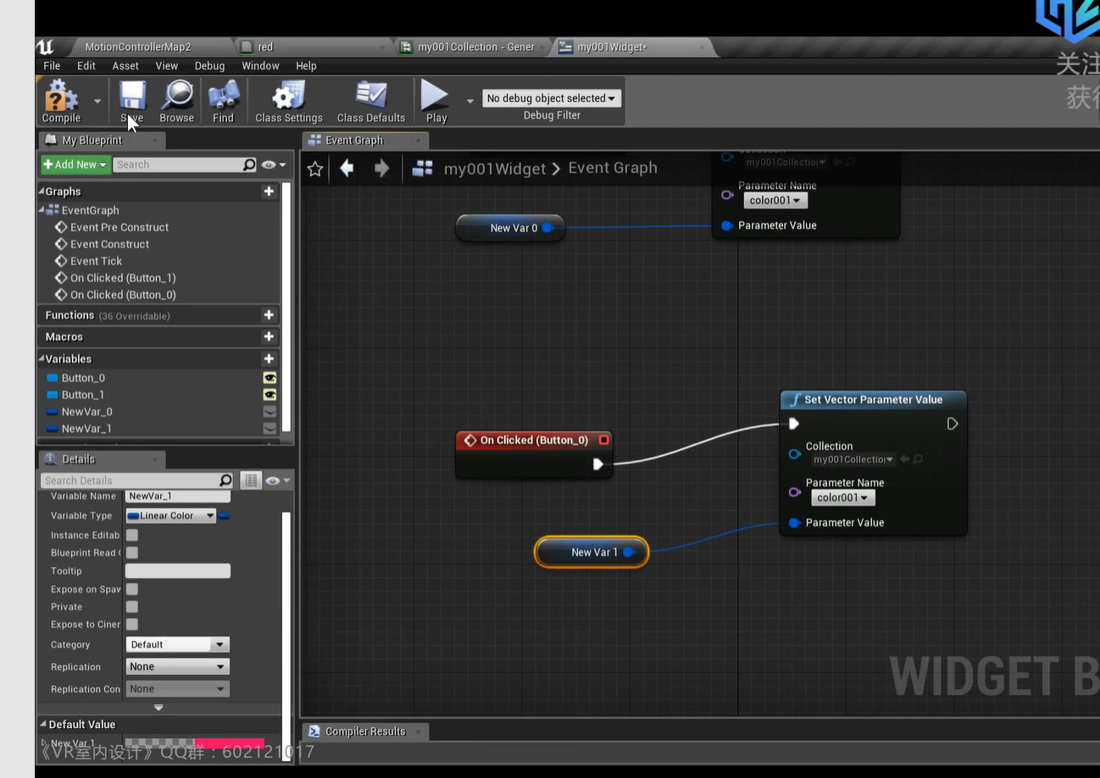1100x778 pixels.
Task: Toggle Private checkbox
Action: 132,607
